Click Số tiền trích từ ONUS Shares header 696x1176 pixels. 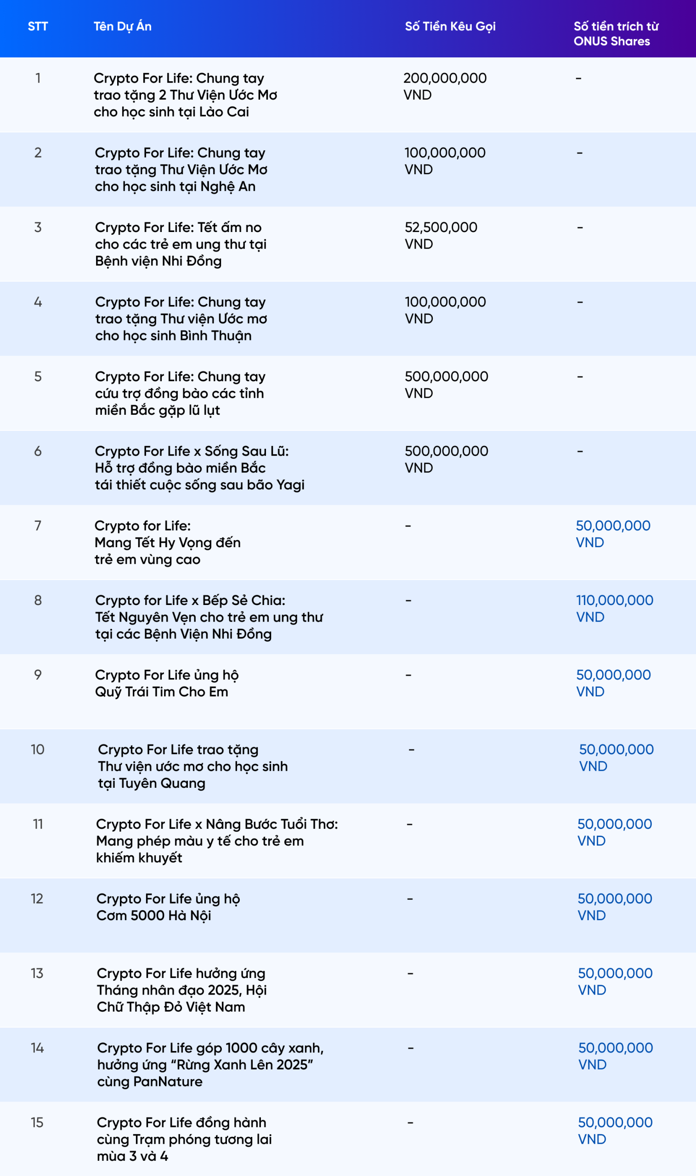pyautogui.click(x=616, y=34)
